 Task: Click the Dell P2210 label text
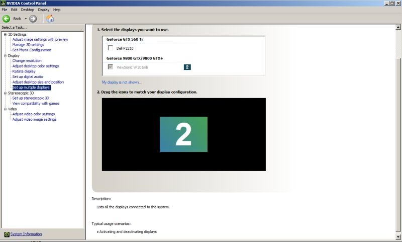click(x=125, y=48)
